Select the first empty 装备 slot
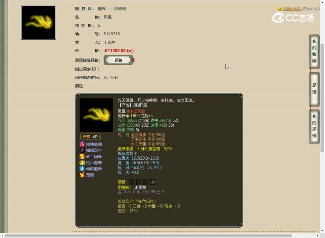 pos(132,182)
